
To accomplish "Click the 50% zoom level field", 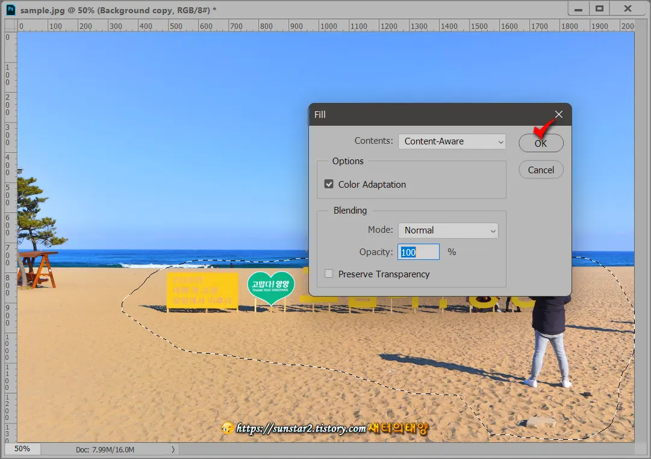I will click(22, 449).
